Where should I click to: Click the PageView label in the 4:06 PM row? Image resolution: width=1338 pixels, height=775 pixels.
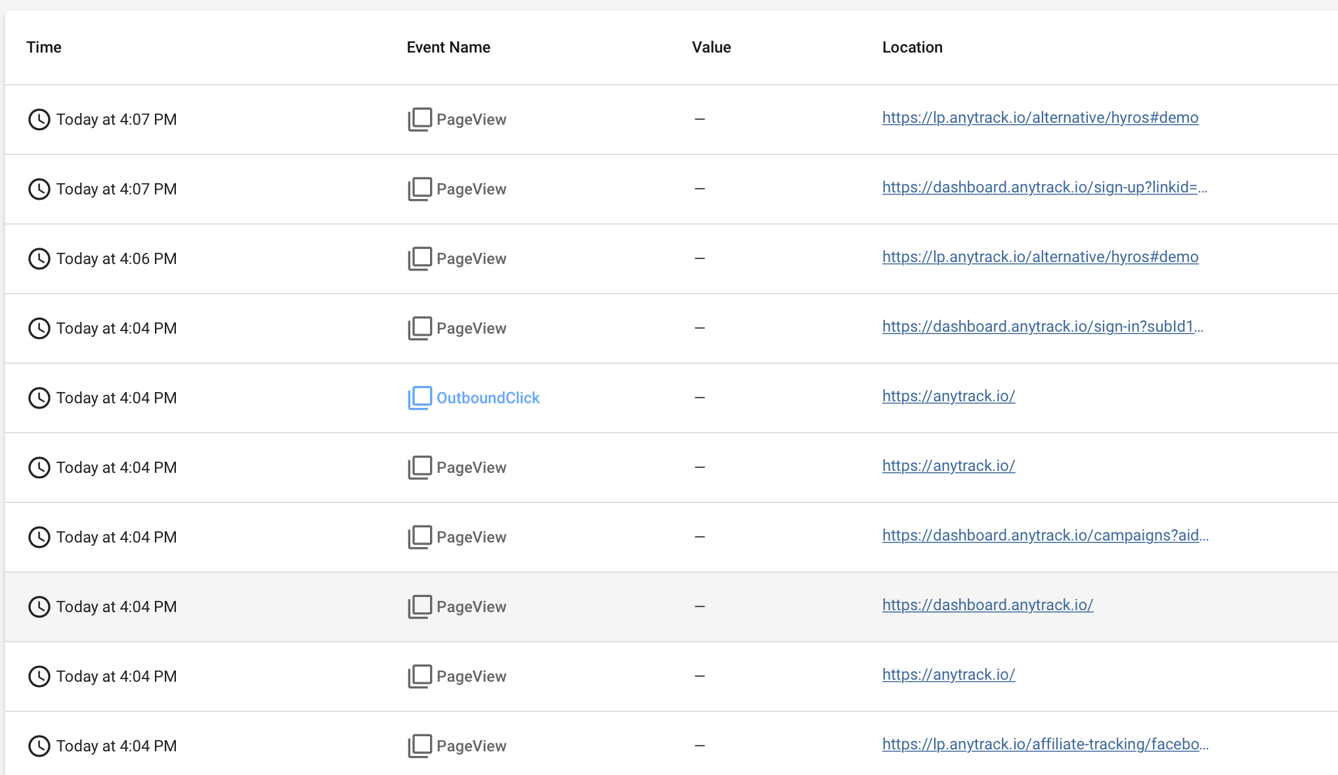[471, 259]
